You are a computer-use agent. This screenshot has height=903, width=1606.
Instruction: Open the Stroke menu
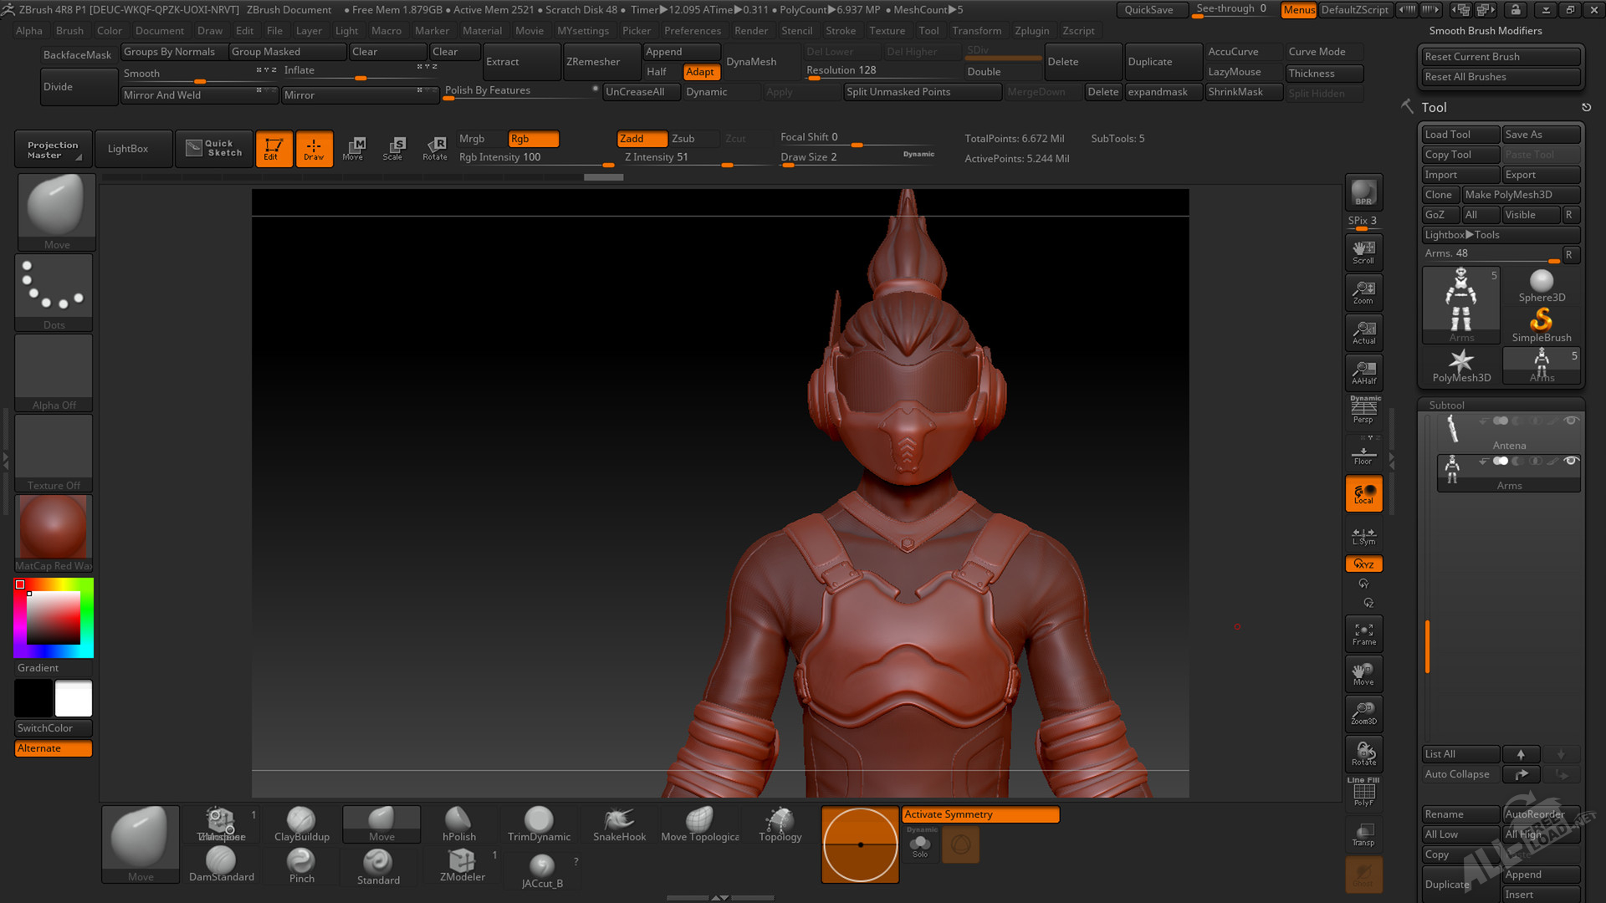[x=840, y=31]
